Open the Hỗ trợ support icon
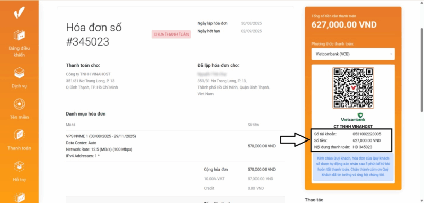Screen dimensions: 424x203 (19, 166)
